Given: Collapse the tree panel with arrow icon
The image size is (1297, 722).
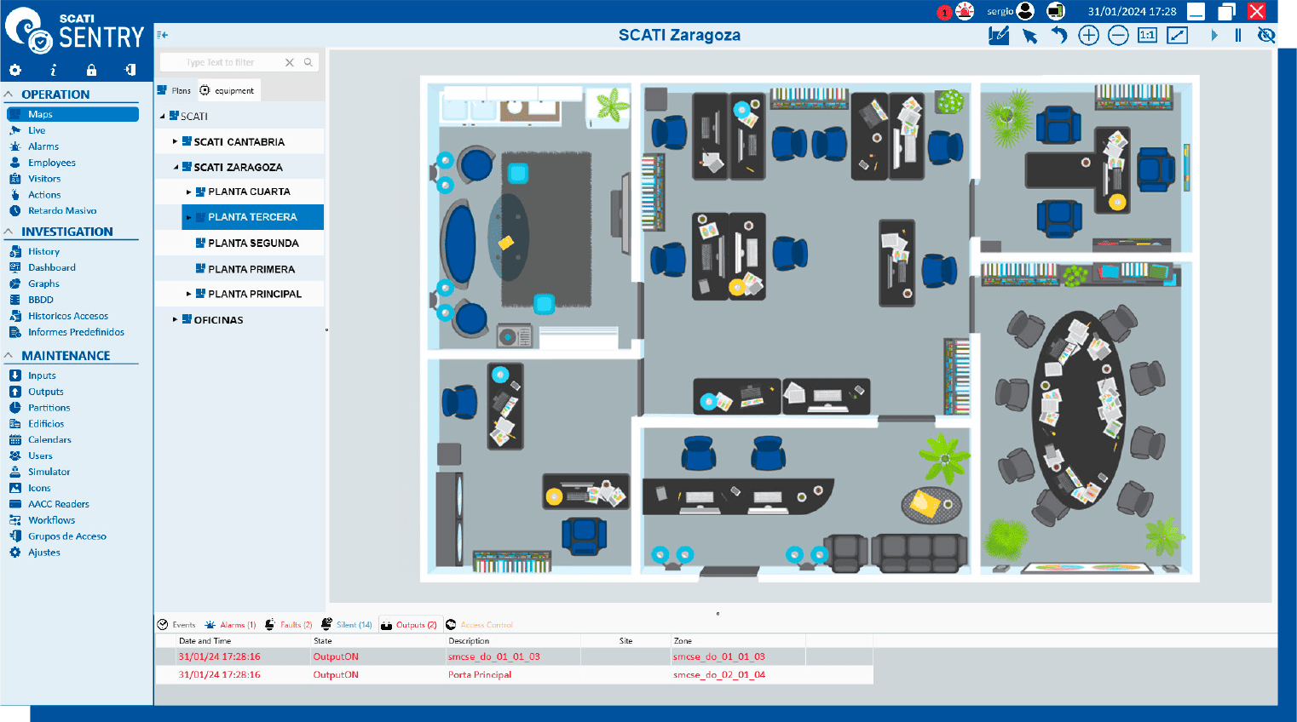Looking at the screenshot, I should 162,35.
